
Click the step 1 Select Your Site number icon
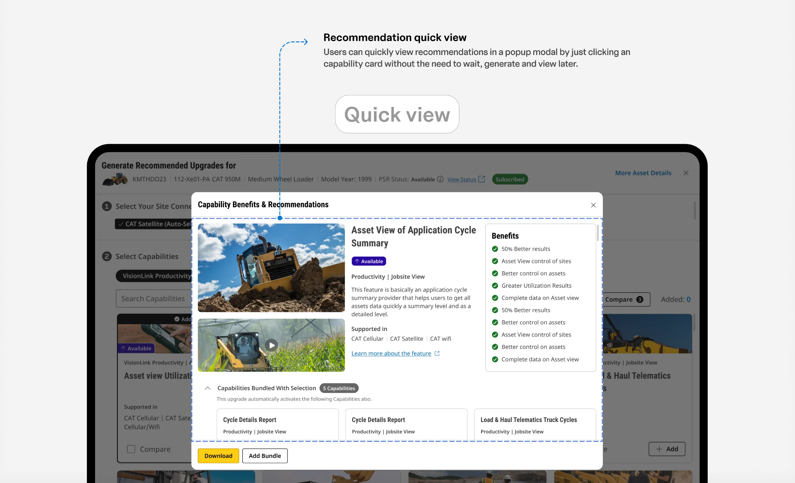pos(107,206)
